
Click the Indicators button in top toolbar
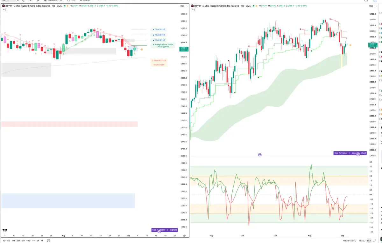50,1
